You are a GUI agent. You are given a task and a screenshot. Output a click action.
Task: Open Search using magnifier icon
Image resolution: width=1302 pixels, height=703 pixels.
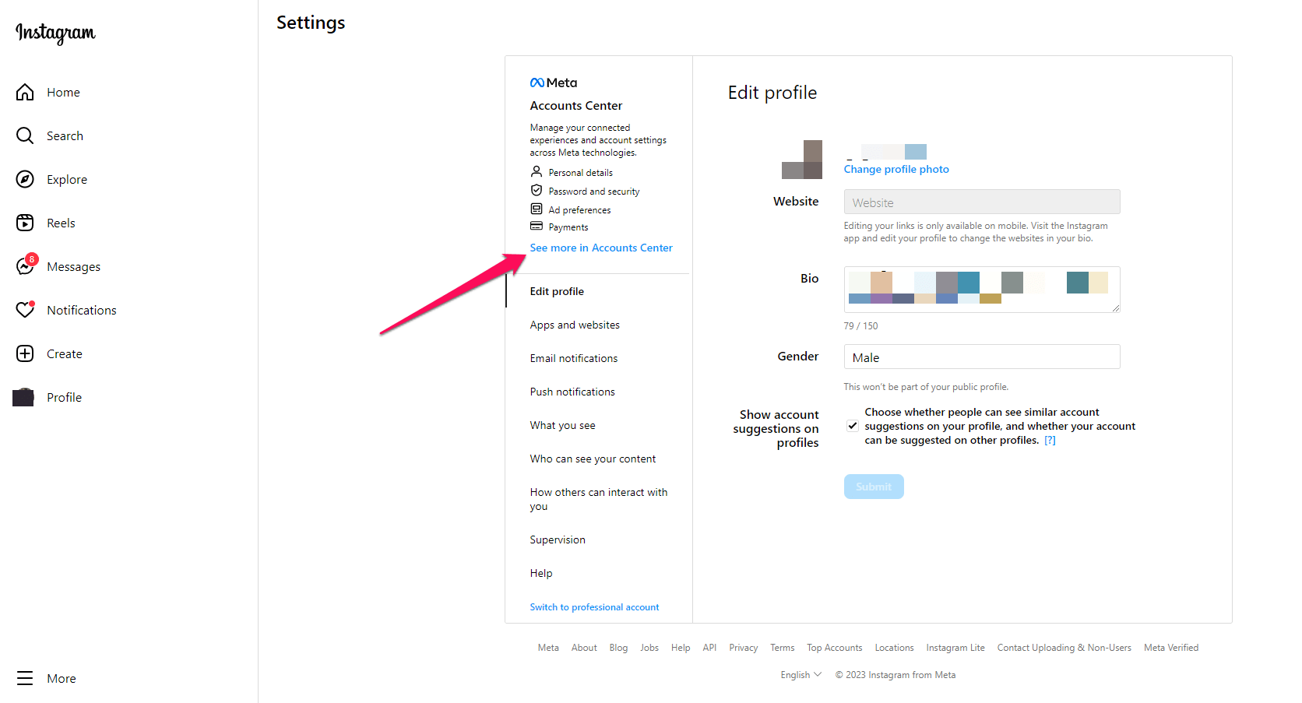(x=25, y=136)
